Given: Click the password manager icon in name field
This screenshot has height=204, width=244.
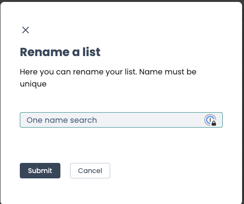Looking at the screenshot, I should (210, 120).
